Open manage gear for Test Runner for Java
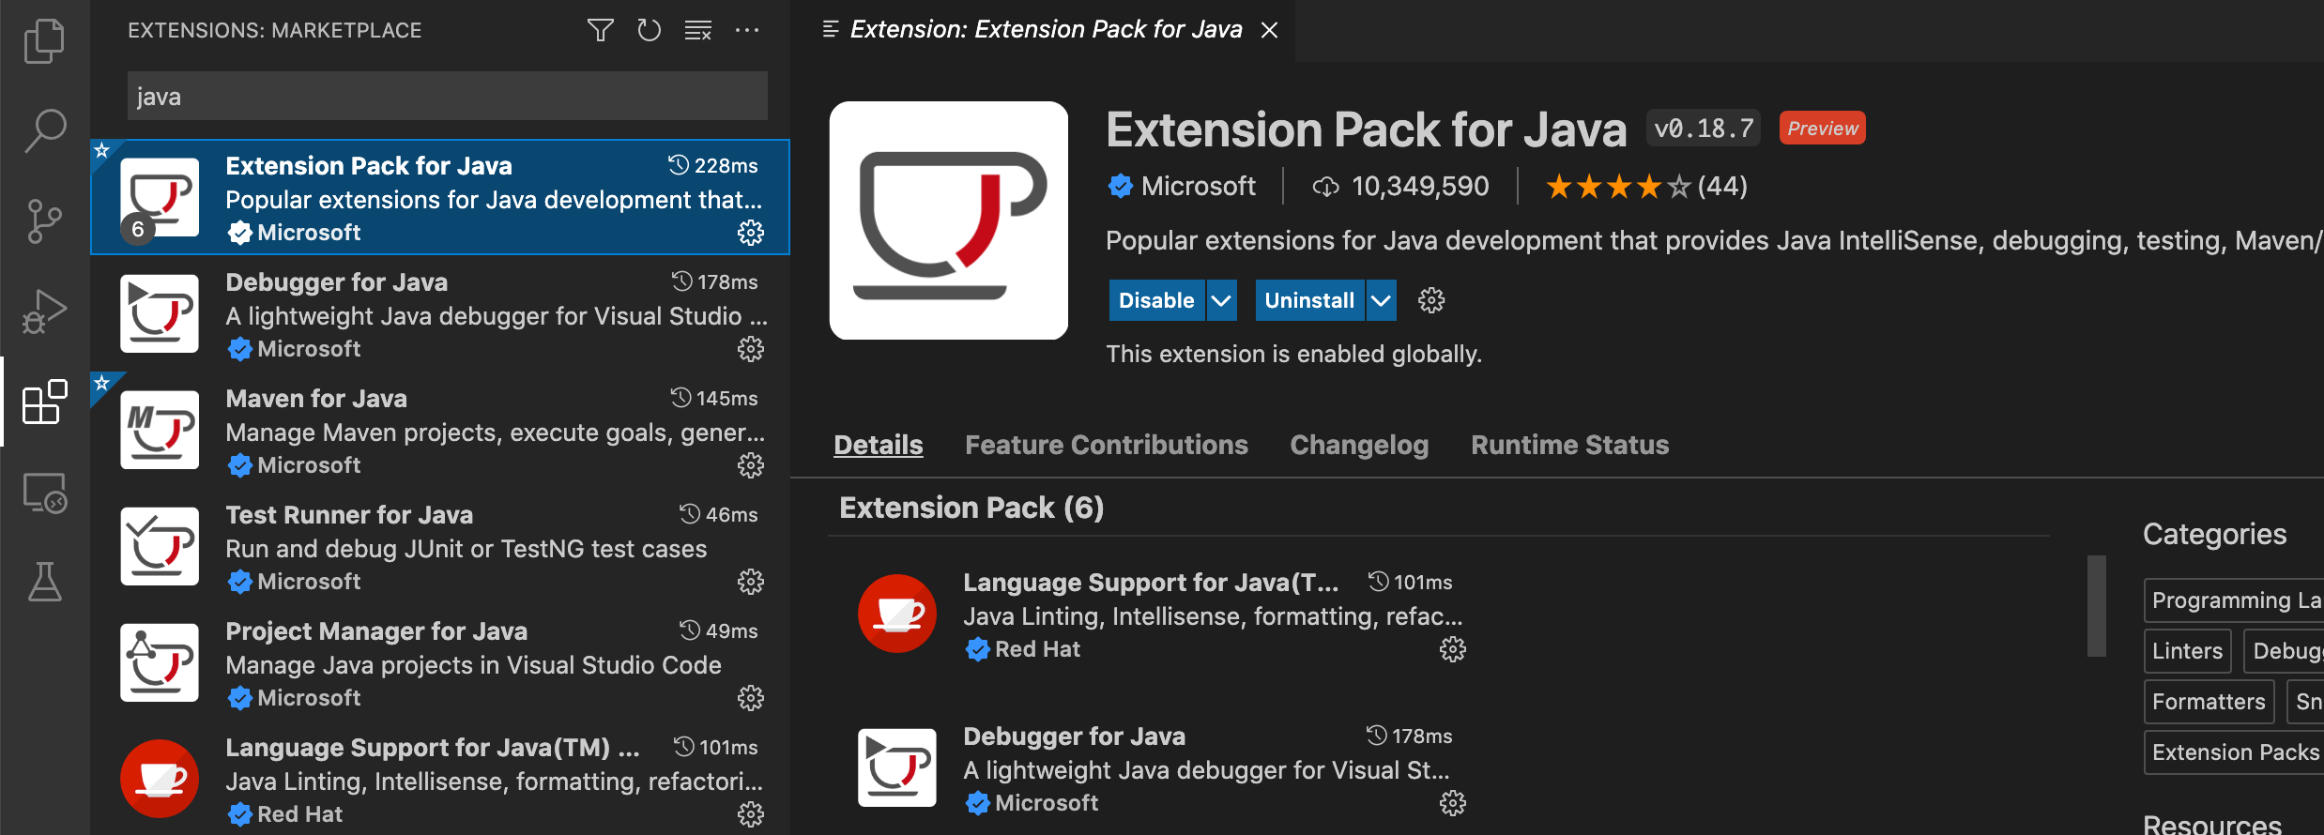 tap(751, 582)
